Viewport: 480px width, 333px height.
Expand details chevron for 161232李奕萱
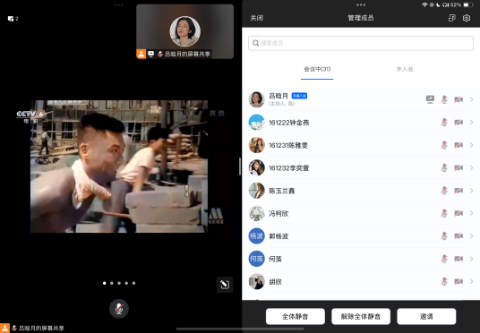[x=471, y=167]
